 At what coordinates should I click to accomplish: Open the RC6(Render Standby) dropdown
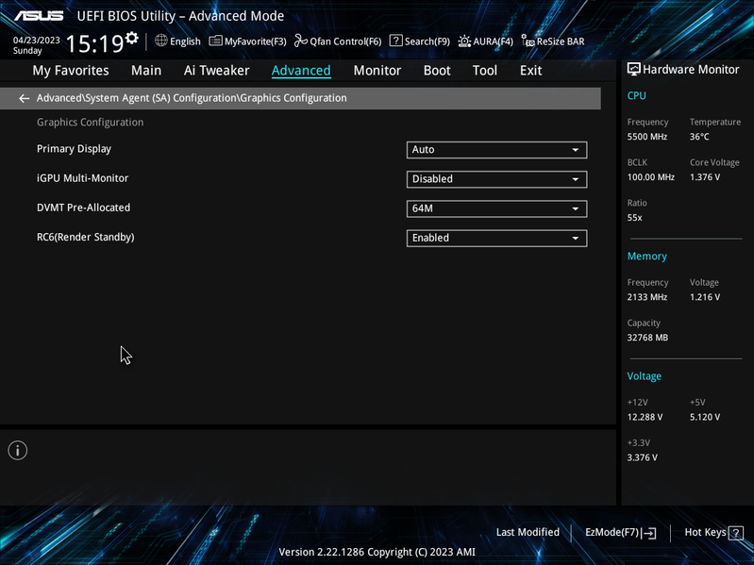[496, 239]
